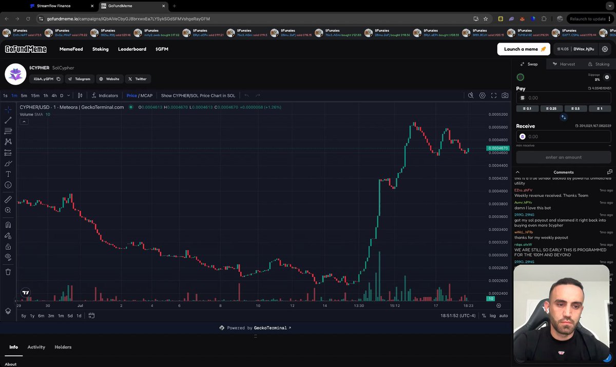The width and height of the screenshot is (616, 367).
Task: Open the Twitter link
Action: coord(138,79)
